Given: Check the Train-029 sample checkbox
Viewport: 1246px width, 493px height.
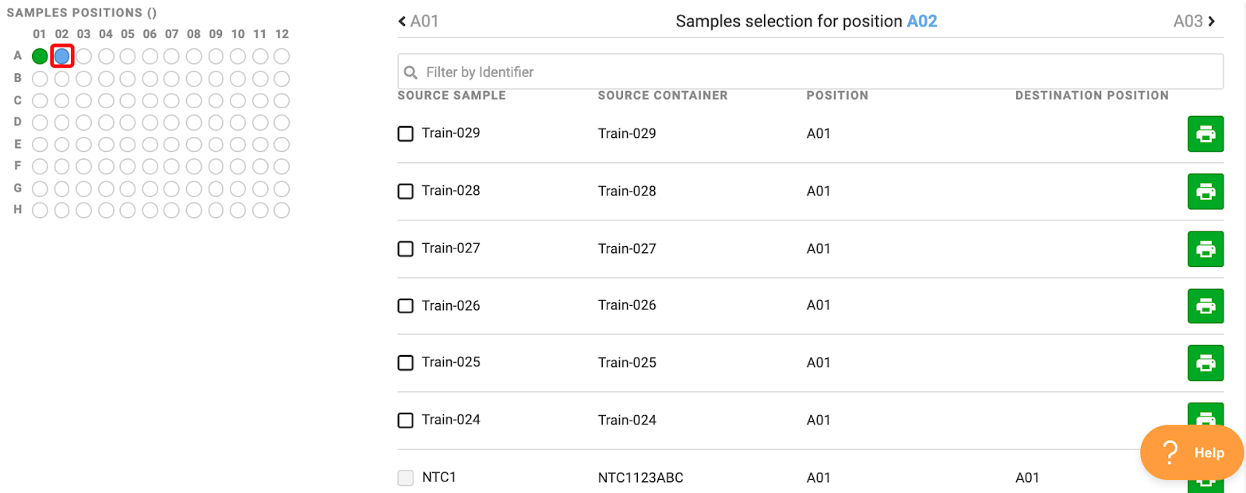Looking at the screenshot, I should pyautogui.click(x=406, y=134).
